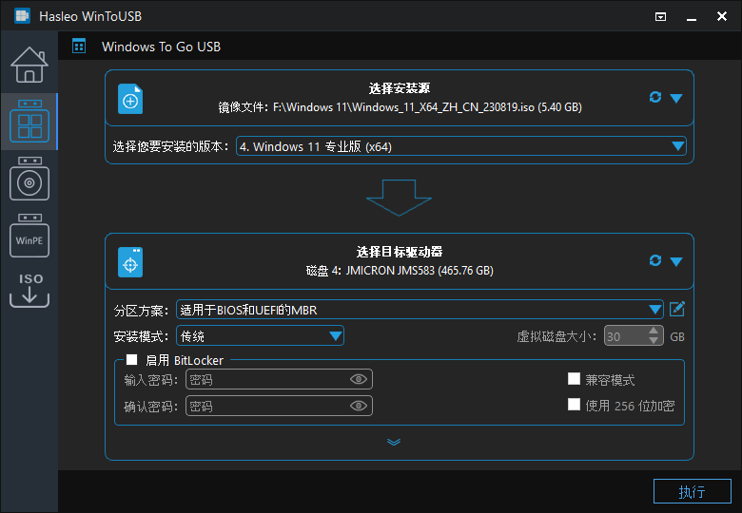Click the target drive icon

click(x=130, y=262)
